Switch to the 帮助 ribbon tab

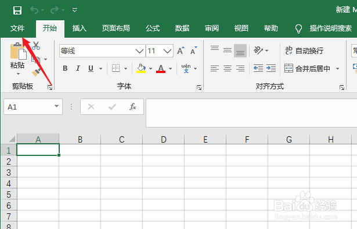click(x=271, y=28)
